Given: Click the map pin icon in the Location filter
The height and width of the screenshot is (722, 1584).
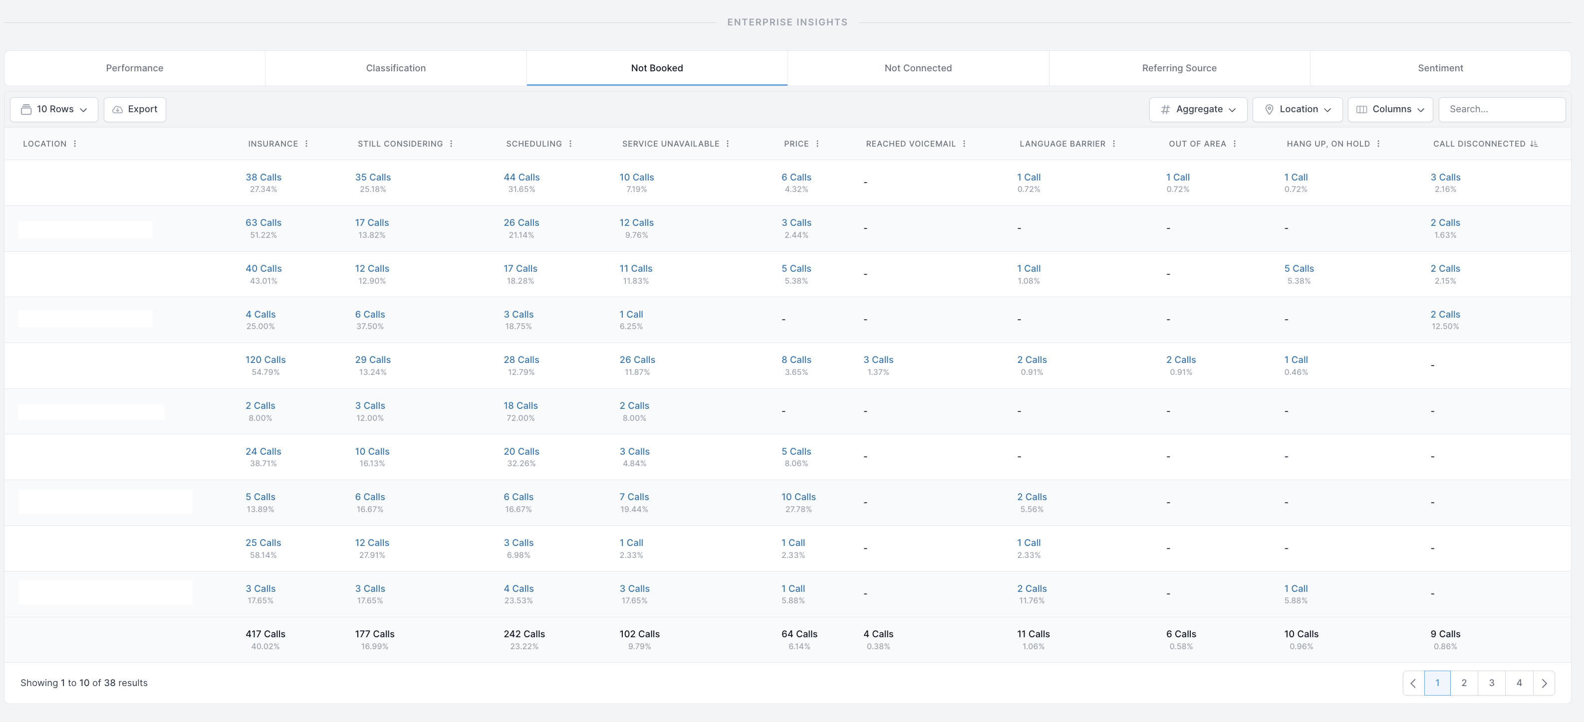Looking at the screenshot, I should click(1270, 109).
